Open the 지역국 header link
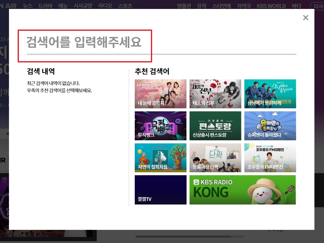This screenshot has height=243, width=324. coord(244,6)
